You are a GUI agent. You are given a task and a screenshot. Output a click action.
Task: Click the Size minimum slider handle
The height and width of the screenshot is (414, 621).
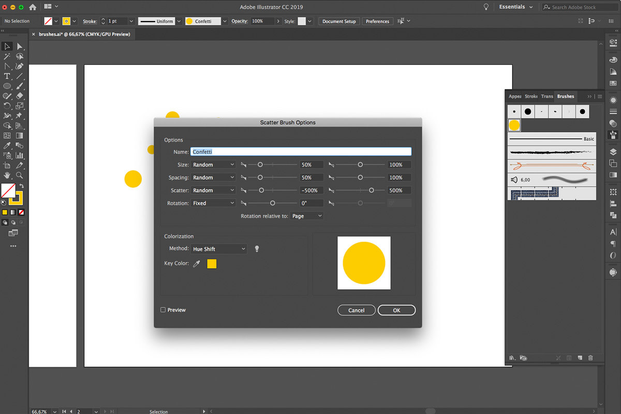(x=260, y=165)
